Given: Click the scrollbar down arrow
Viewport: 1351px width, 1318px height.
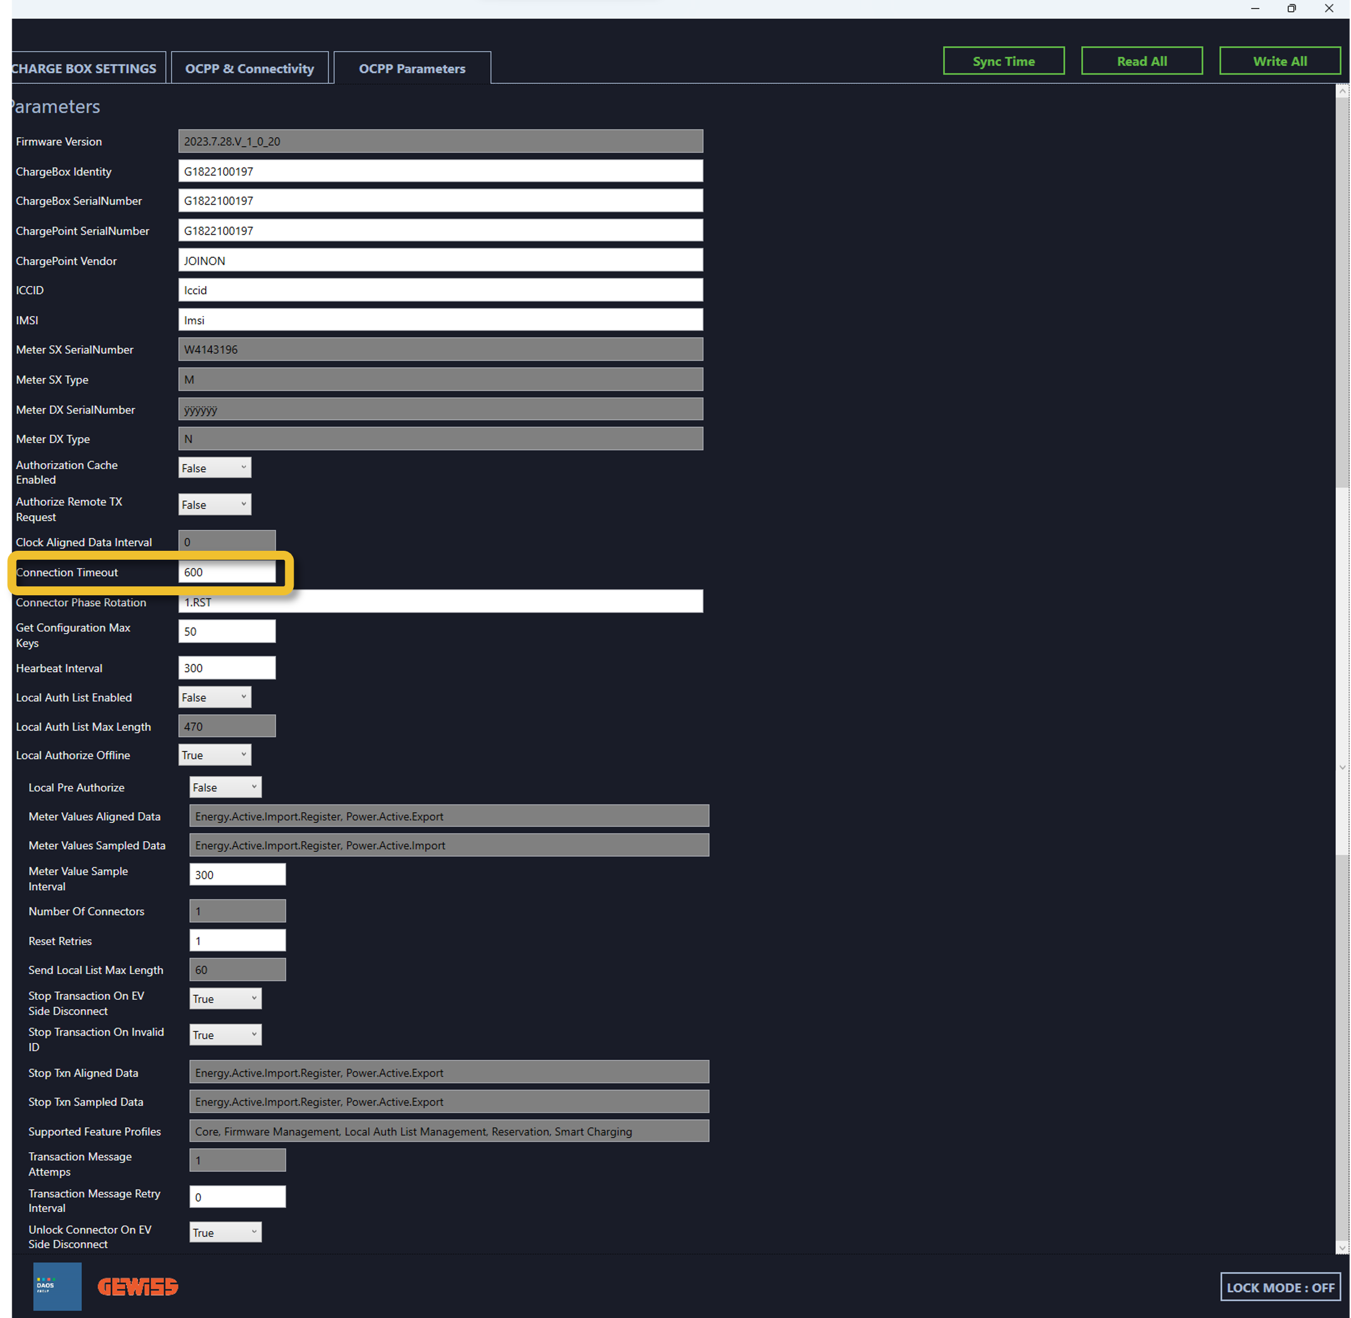Looking at the screenshot, I should pyautogui.click(x=1342, y=1247).
